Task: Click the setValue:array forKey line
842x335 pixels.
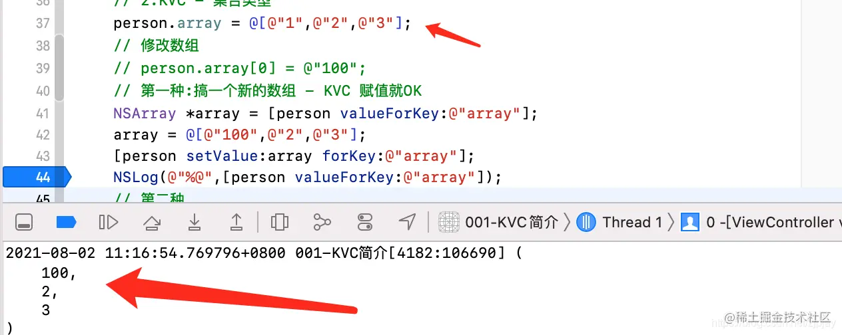Action: point(294,156)
